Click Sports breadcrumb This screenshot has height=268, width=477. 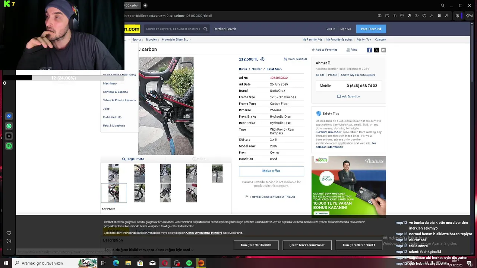click(137, 39)
